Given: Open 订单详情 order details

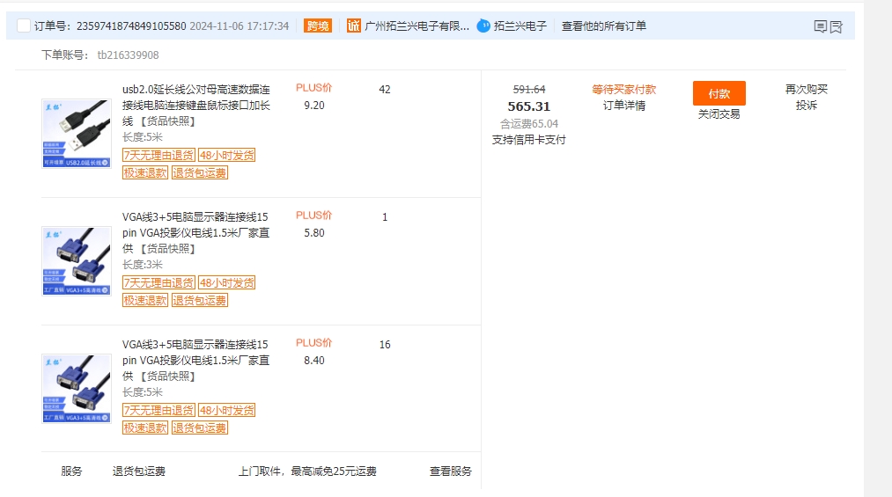Looking at the screenshot, I should (x=623, y=106).
